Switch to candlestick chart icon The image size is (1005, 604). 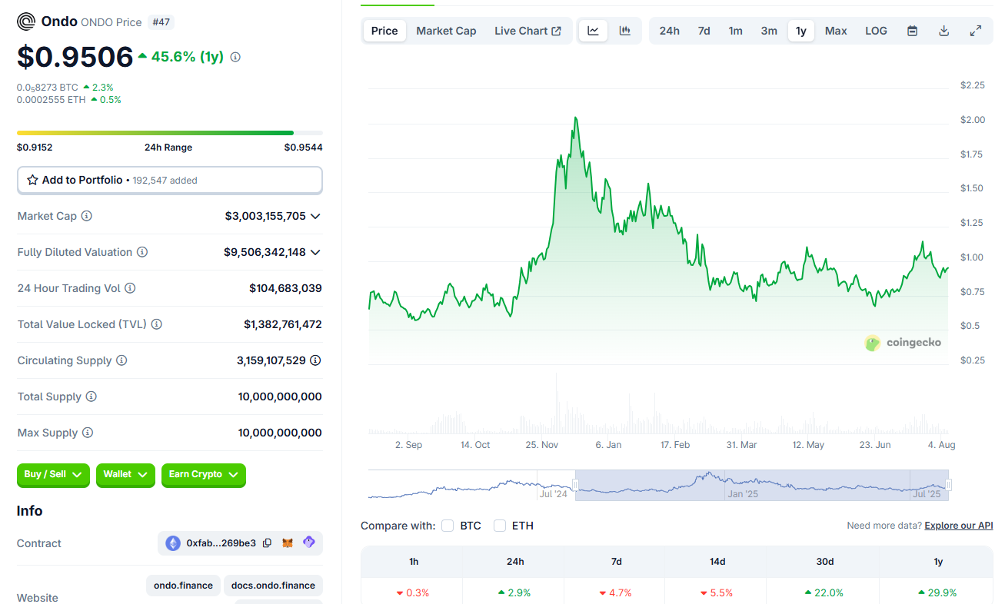coord(625,31)
